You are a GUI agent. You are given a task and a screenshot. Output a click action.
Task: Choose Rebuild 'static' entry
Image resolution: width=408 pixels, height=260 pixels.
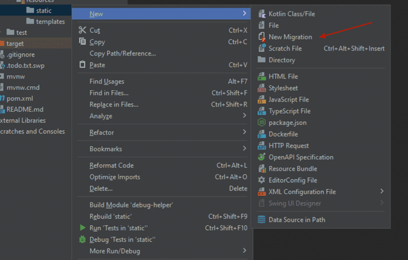[x=161, y=217]
